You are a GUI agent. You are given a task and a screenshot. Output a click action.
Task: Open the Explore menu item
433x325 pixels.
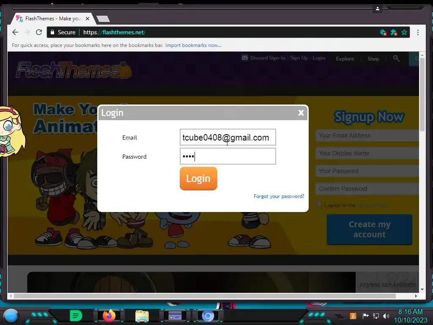click(345, 58)
